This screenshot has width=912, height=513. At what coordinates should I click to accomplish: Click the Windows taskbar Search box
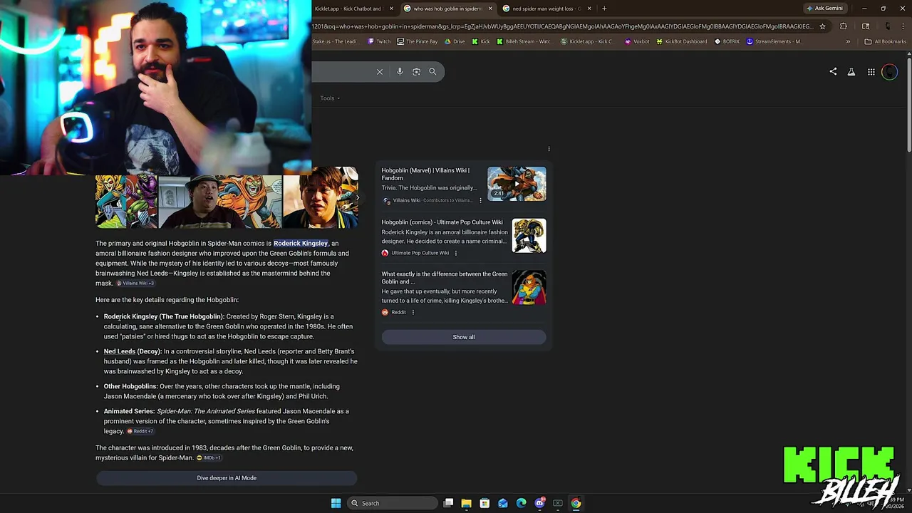tap(391, 503)
